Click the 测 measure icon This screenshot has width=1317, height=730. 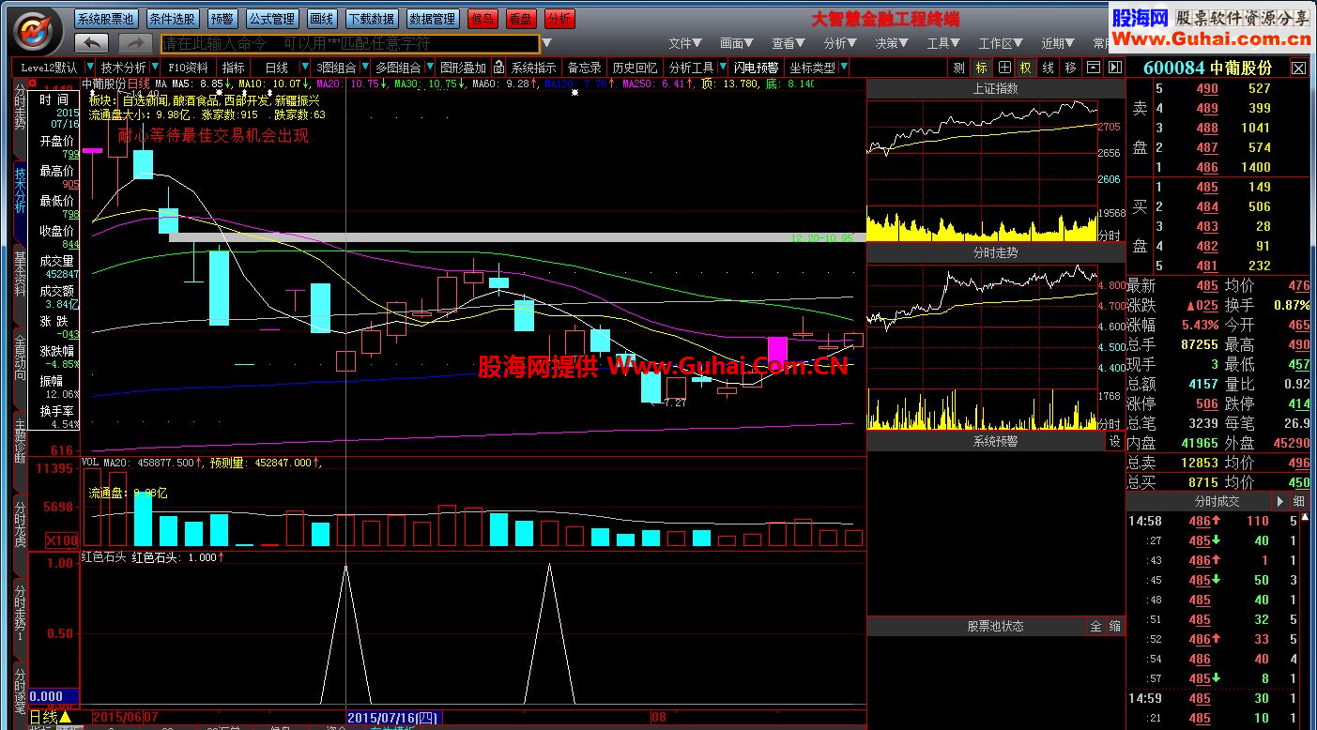(958, 68)
